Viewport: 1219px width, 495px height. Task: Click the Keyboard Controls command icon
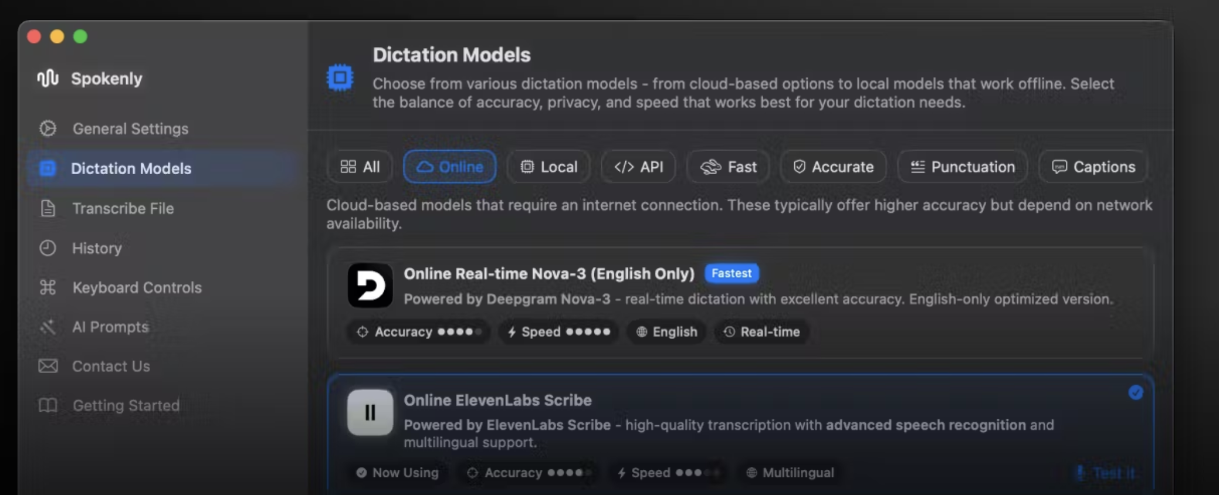pyautogui.click(x=48, y=287)
